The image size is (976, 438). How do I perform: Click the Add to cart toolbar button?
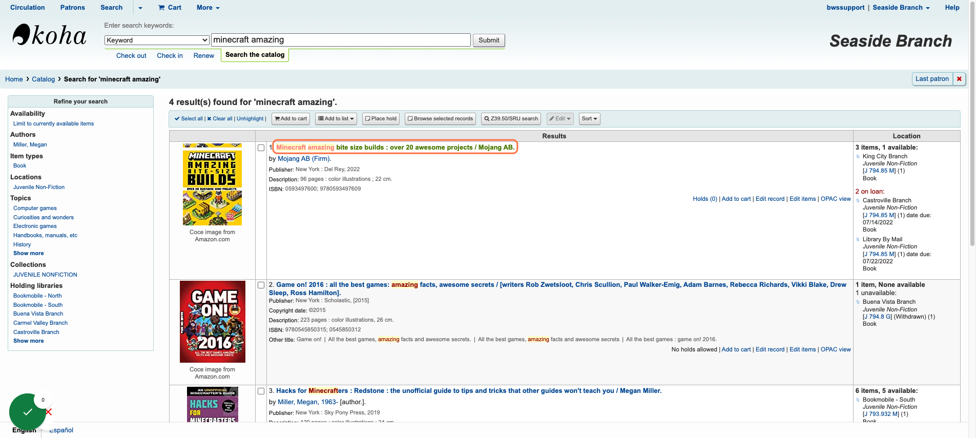click(x=290, y=119)
